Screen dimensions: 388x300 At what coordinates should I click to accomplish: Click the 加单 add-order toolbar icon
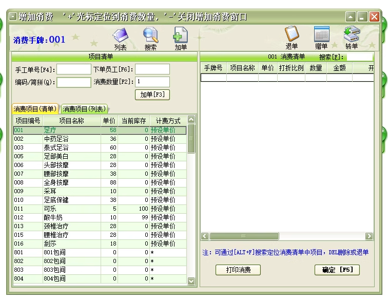(180, 39)
